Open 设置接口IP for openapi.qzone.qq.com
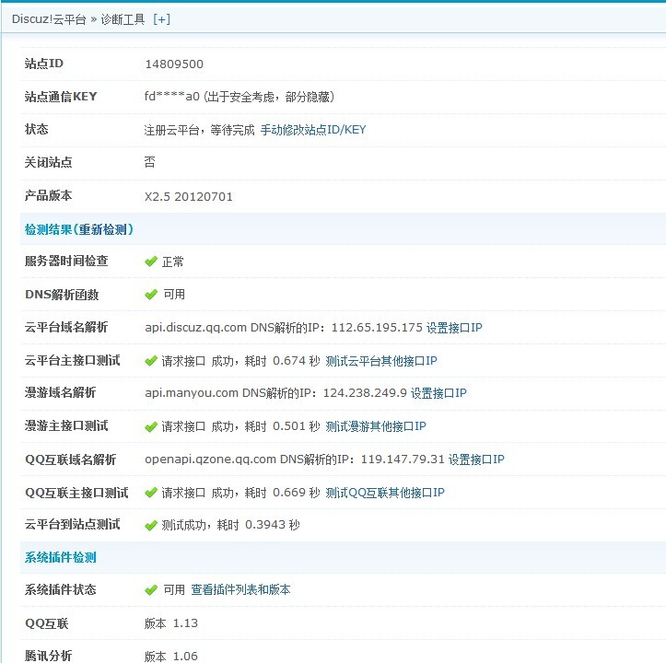This screenshot has width=666, height=663. point(476,459)
